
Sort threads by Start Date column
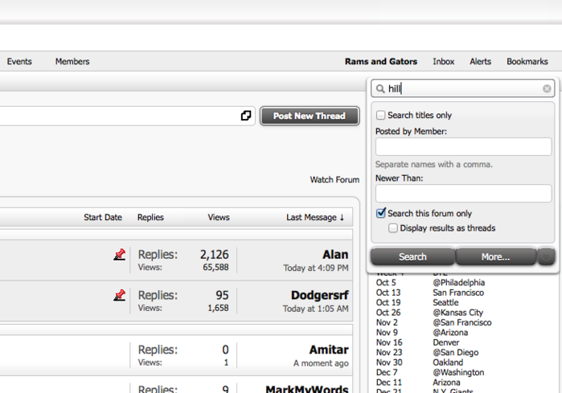point(103,217)
